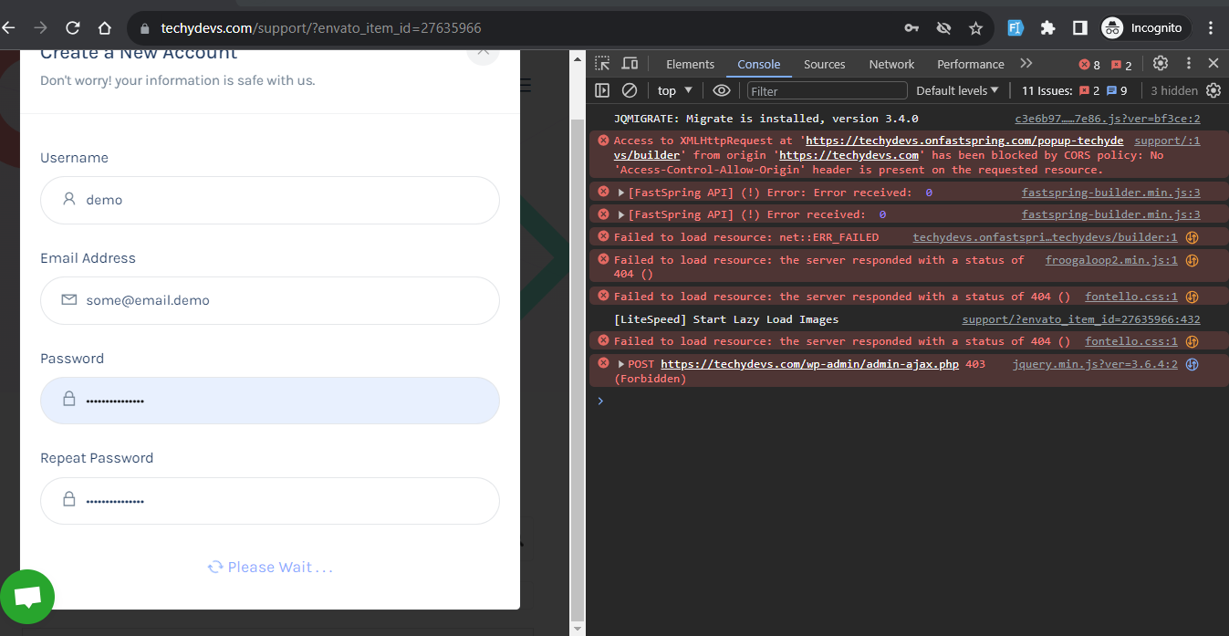Click the envelope icon in Email field
Screen dimensions: 1229x636
(x=69, y=299)
